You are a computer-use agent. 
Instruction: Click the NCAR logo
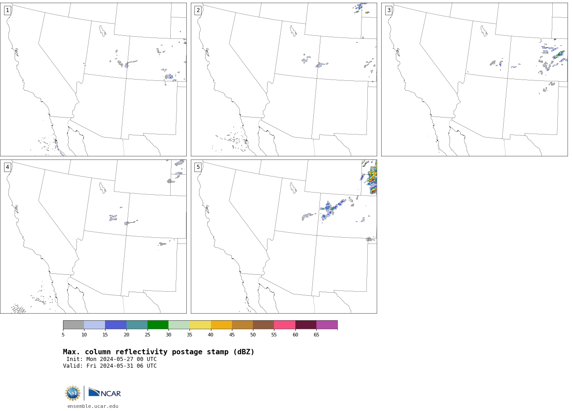tap(105, 393)
